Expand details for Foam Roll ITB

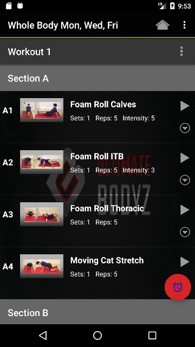(x=185, y=180)
